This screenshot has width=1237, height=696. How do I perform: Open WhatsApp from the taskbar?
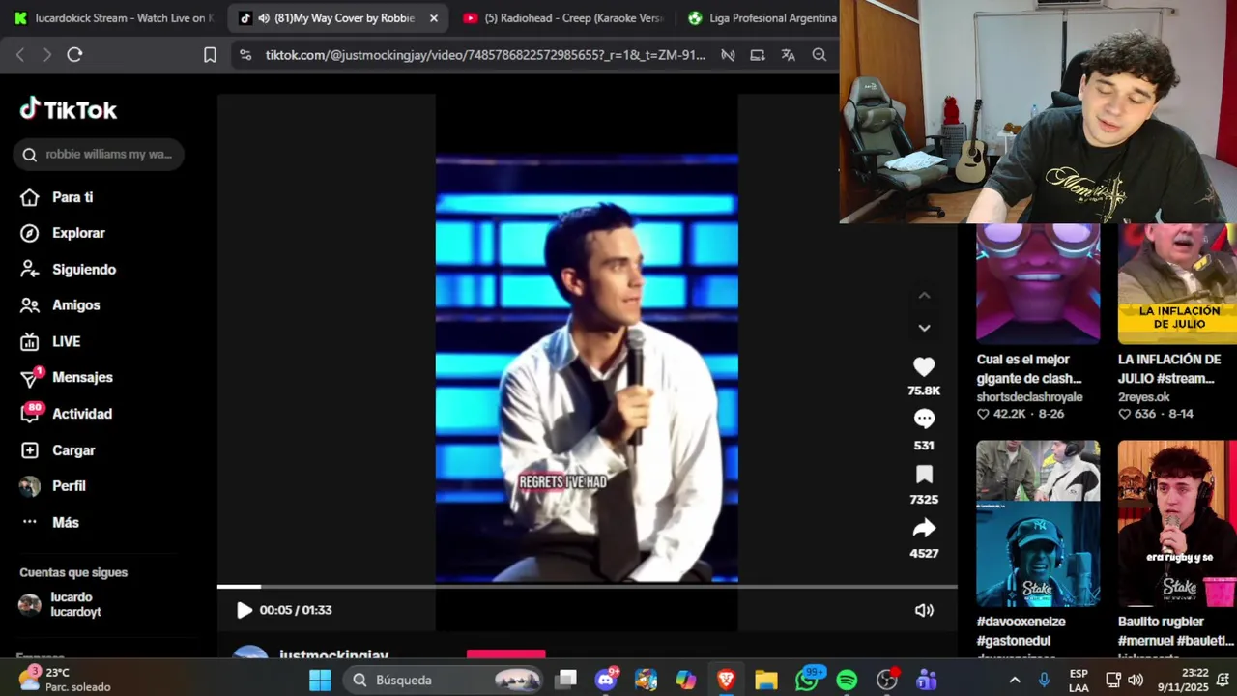point(807,681)
